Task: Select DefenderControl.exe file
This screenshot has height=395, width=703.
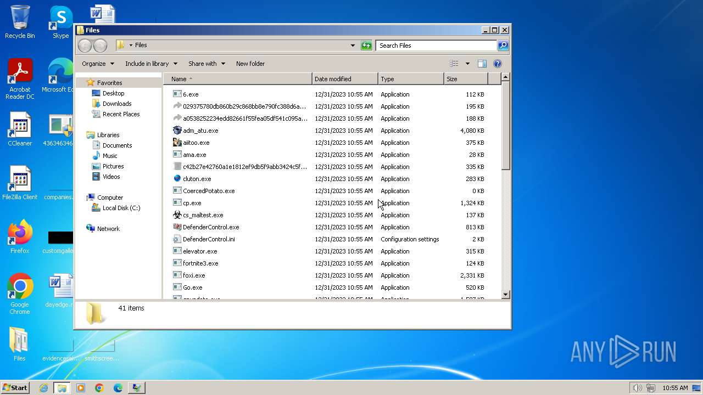Action: [x=211, y=227]
